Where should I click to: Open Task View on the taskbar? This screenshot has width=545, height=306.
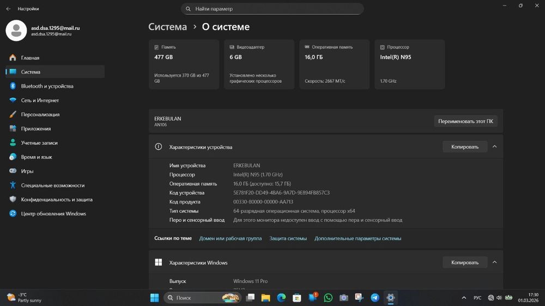pyautogui.click(x=250, y=298)
